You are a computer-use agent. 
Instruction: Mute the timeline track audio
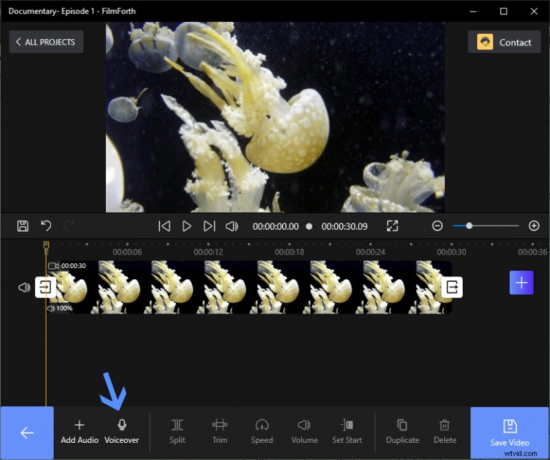click(x=23, y=287)
